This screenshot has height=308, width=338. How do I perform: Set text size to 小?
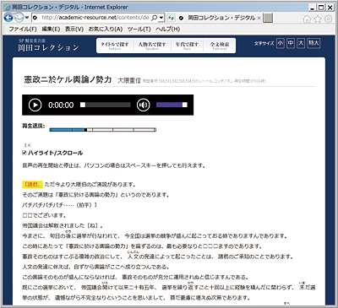[281, 43]
